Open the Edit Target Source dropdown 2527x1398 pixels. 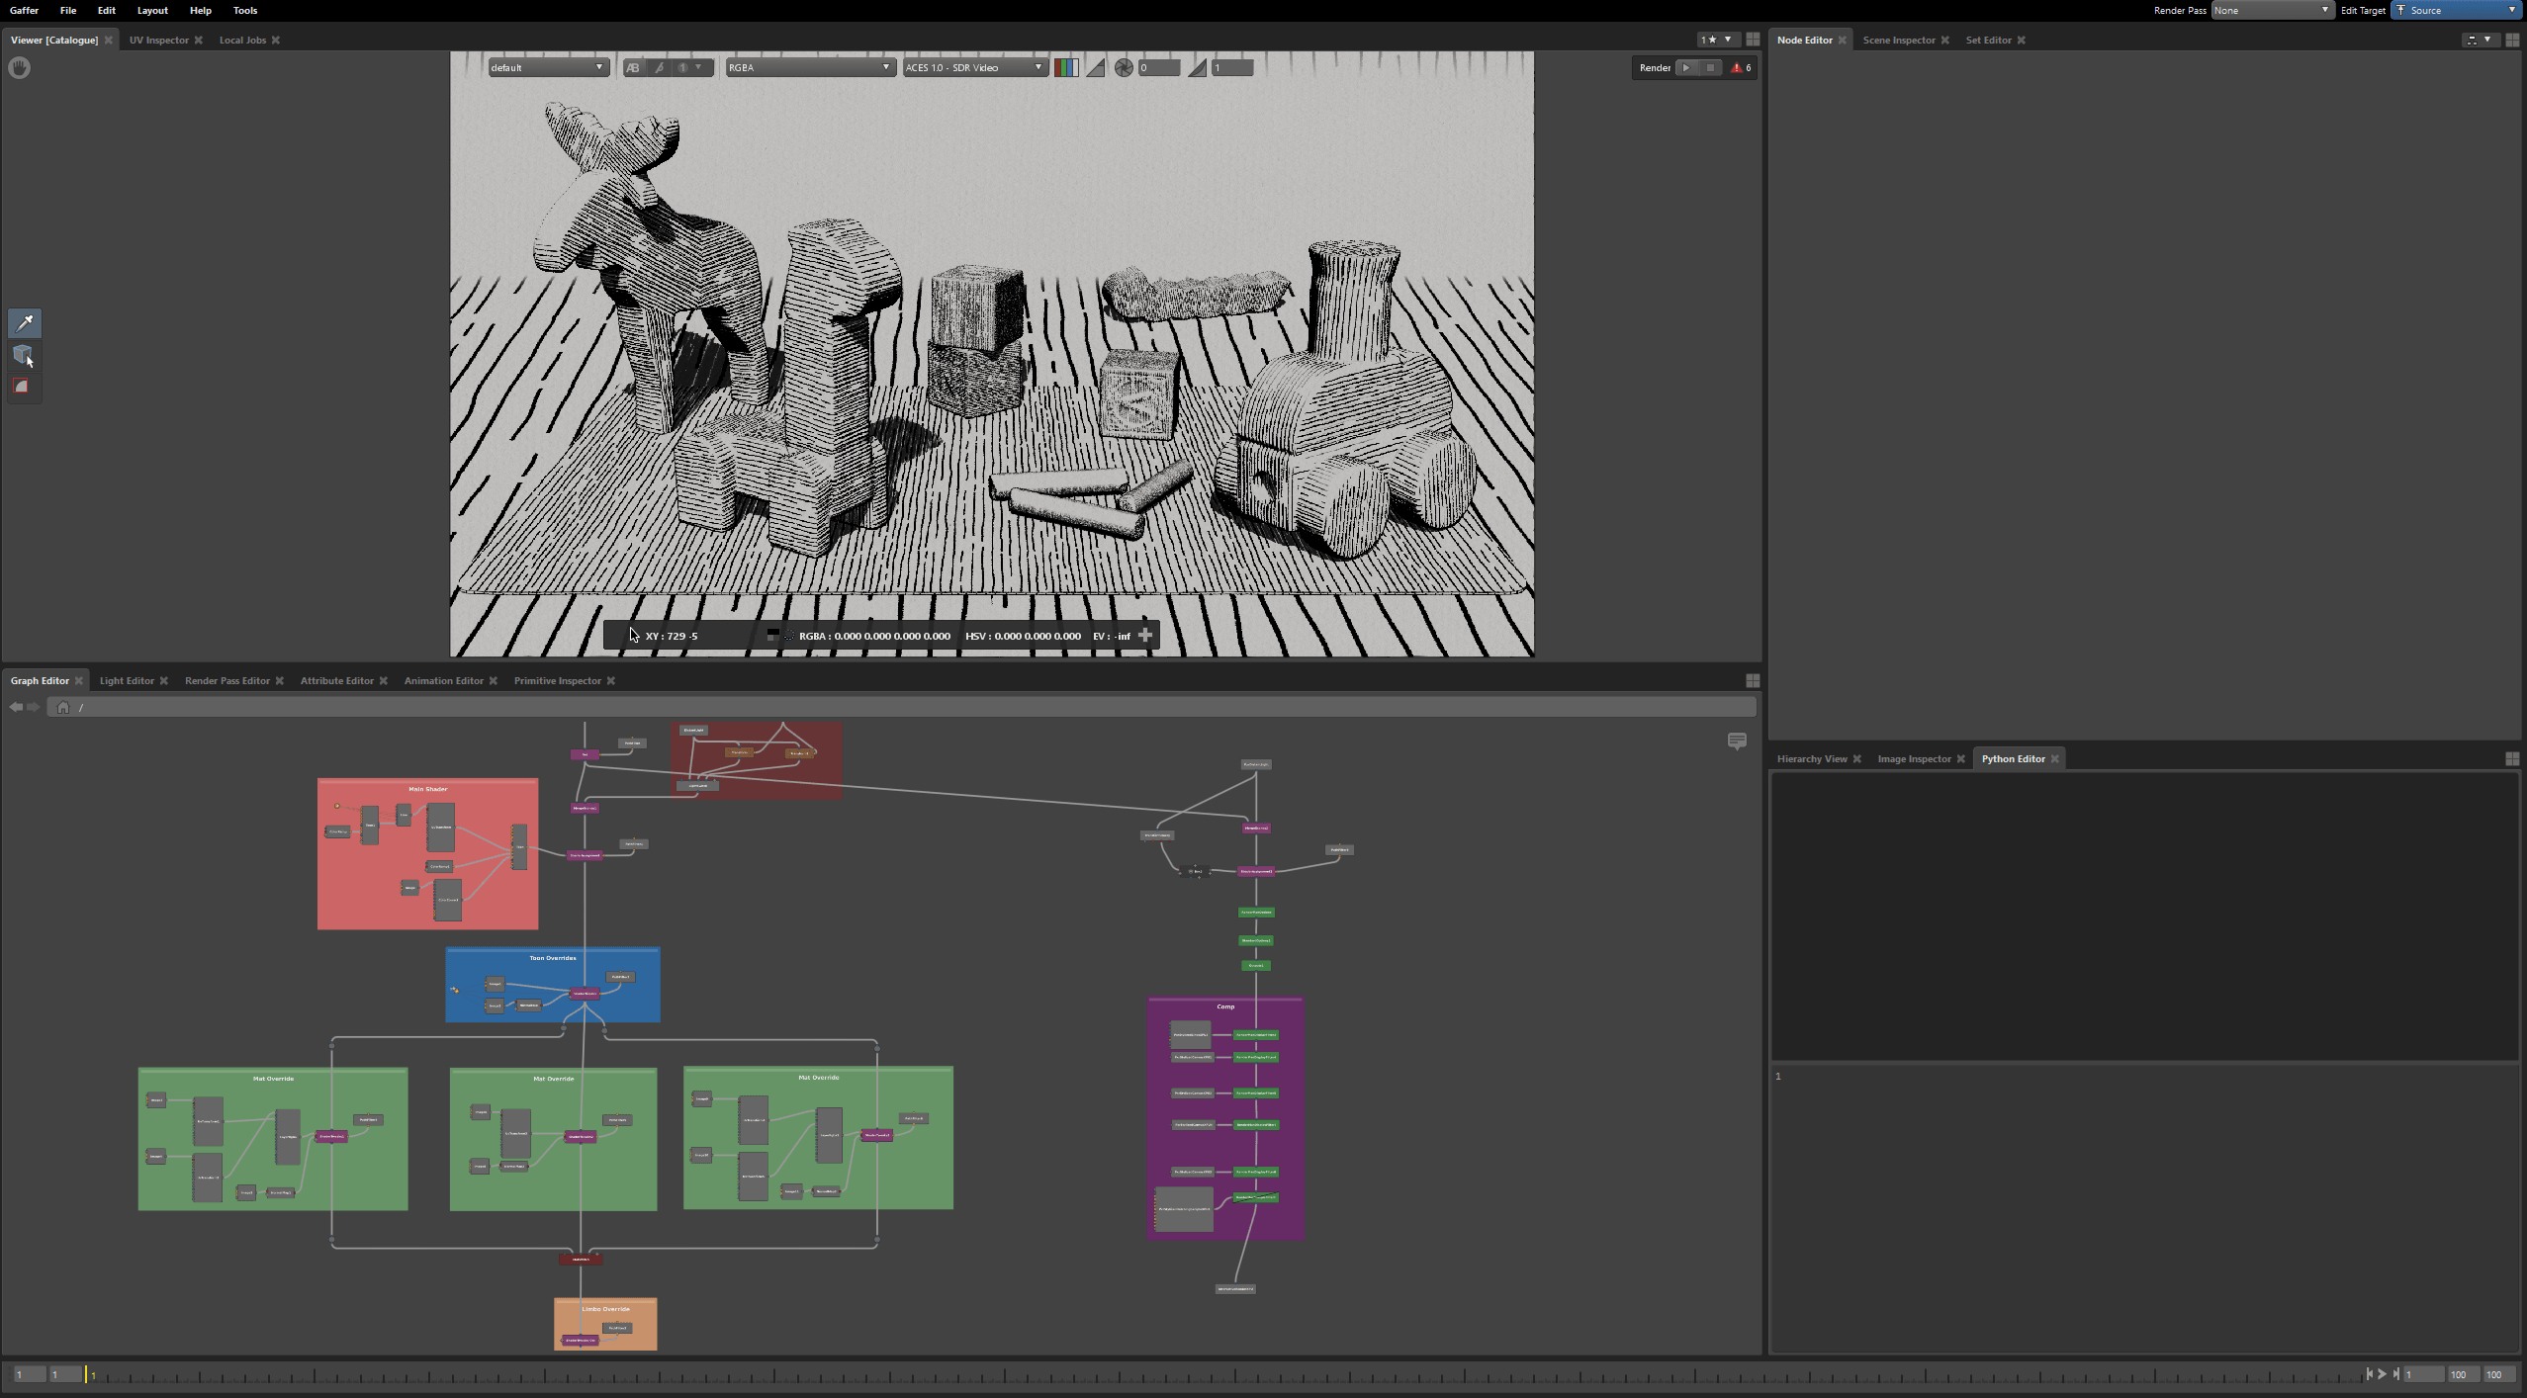2456,10
